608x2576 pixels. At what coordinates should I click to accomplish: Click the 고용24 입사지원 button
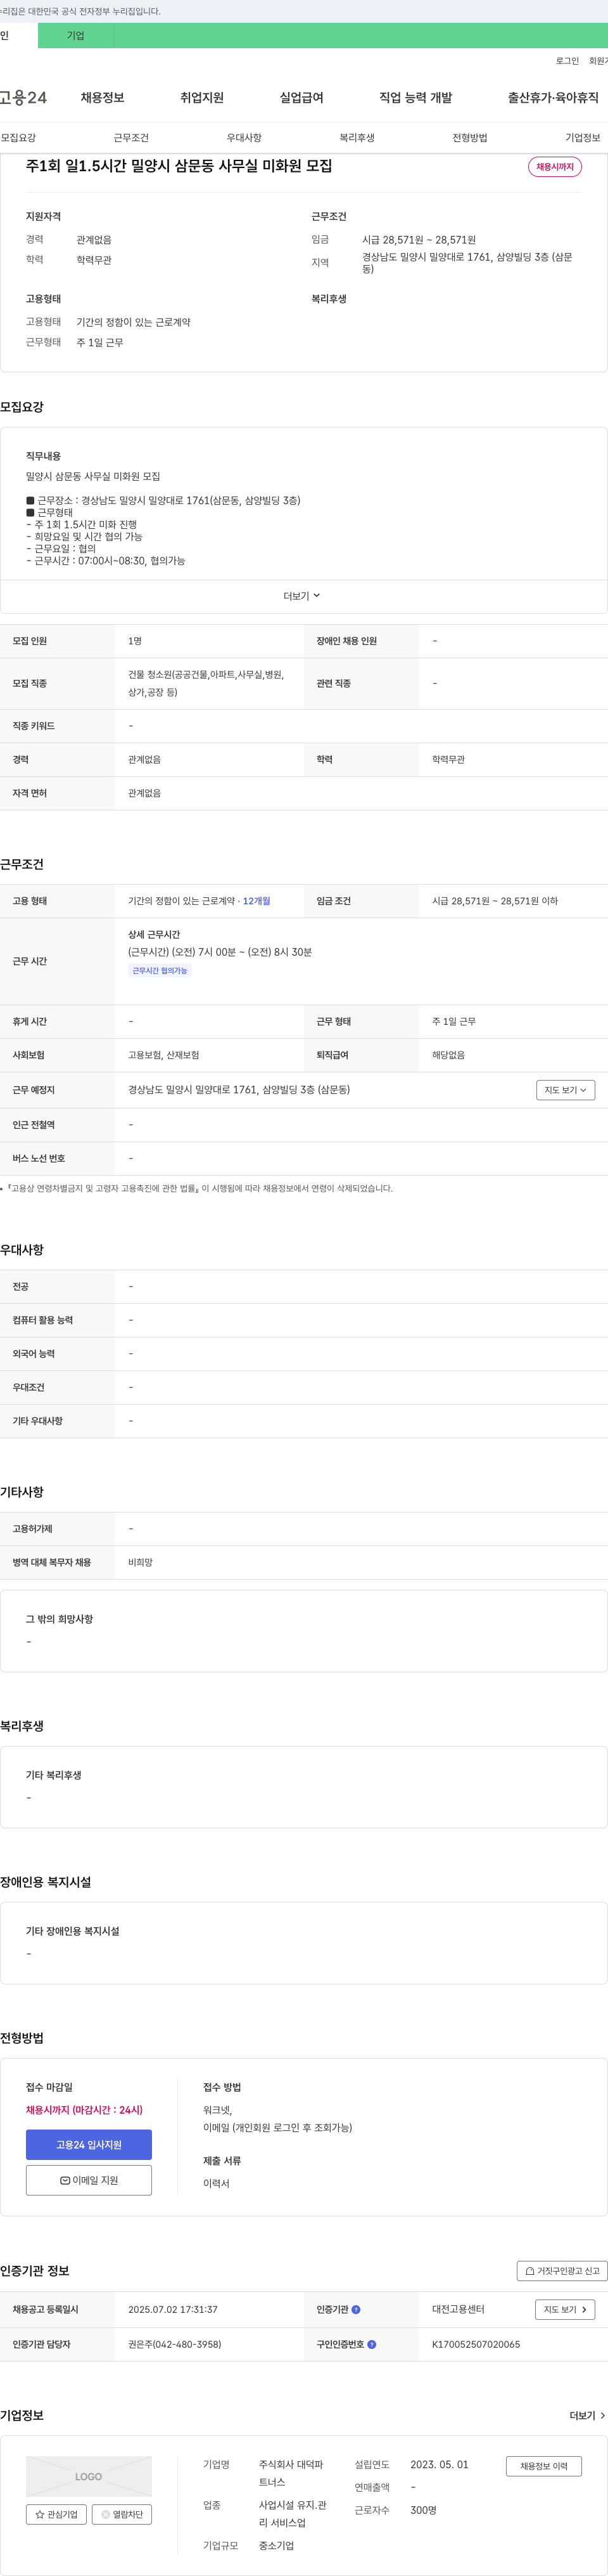coord(89,2145)
